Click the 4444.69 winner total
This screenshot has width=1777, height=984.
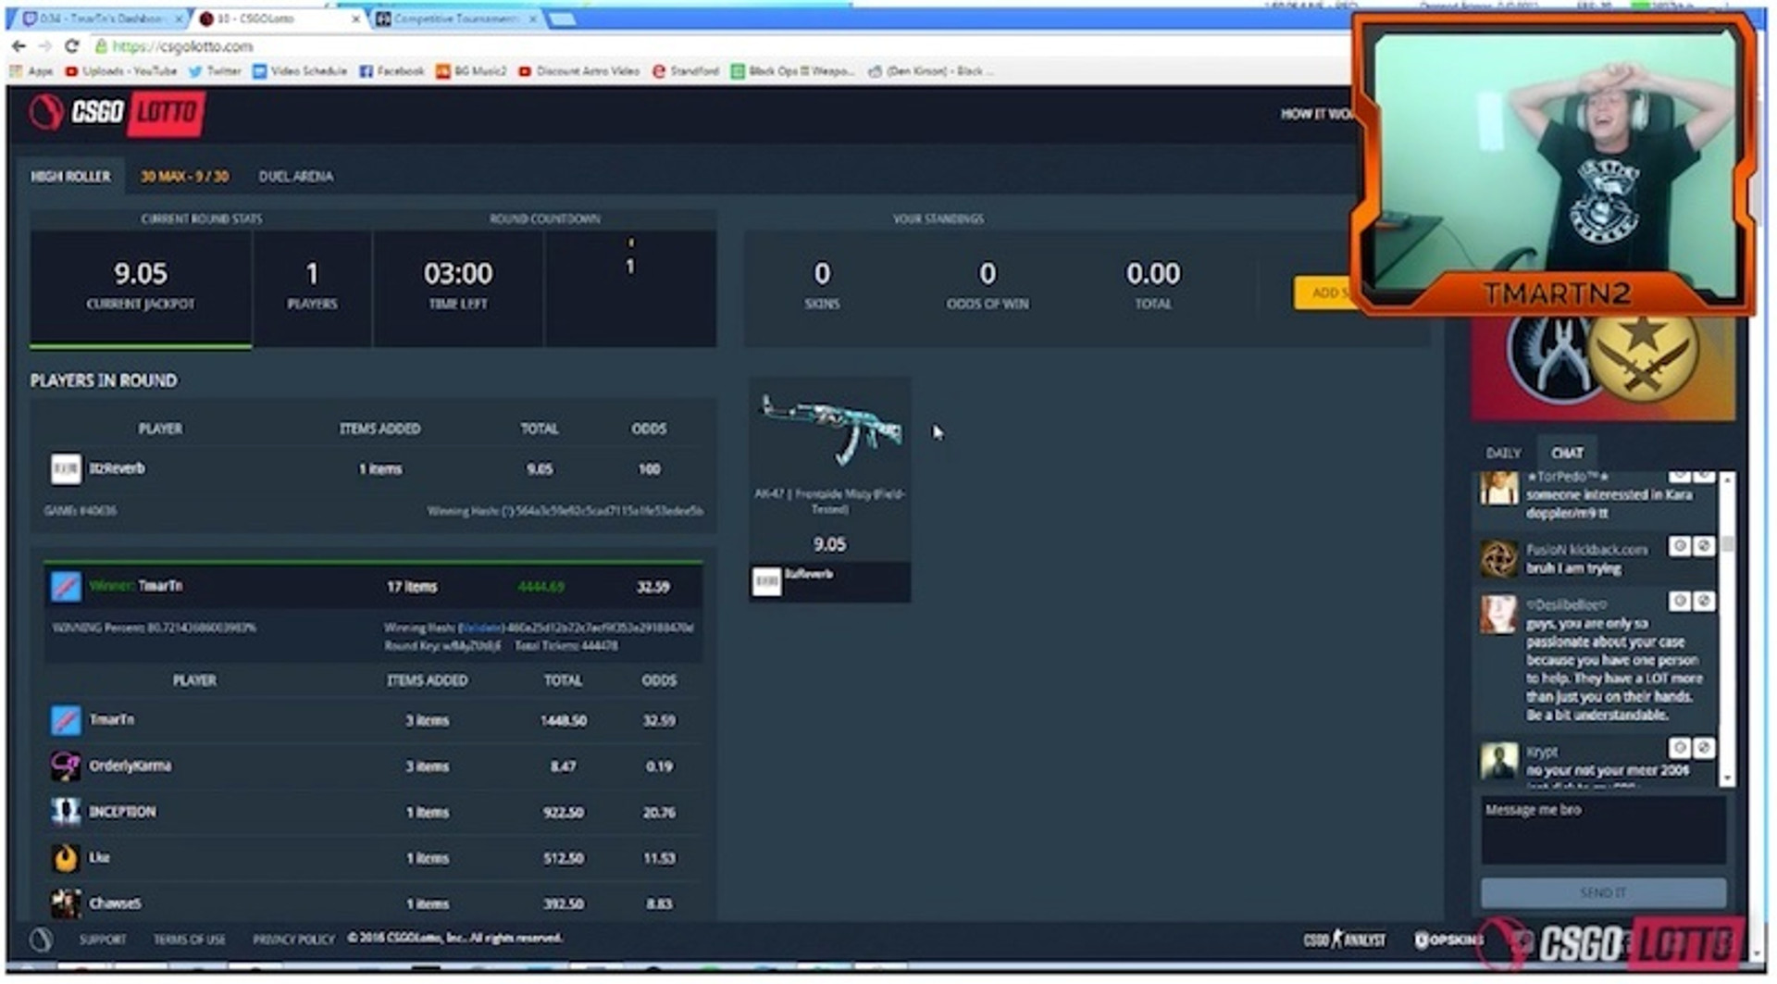tap(541, 587)
